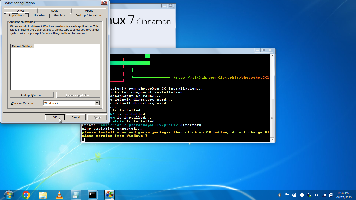
Task: Open the tray clock showing 18:37 PM
Action: click(343, 195)
